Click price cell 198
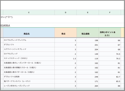This screenshot has width=125, height=91. point(88,40)
